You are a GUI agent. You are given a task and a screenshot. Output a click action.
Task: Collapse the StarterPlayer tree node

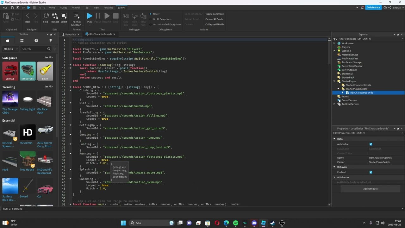click(334, 81)
